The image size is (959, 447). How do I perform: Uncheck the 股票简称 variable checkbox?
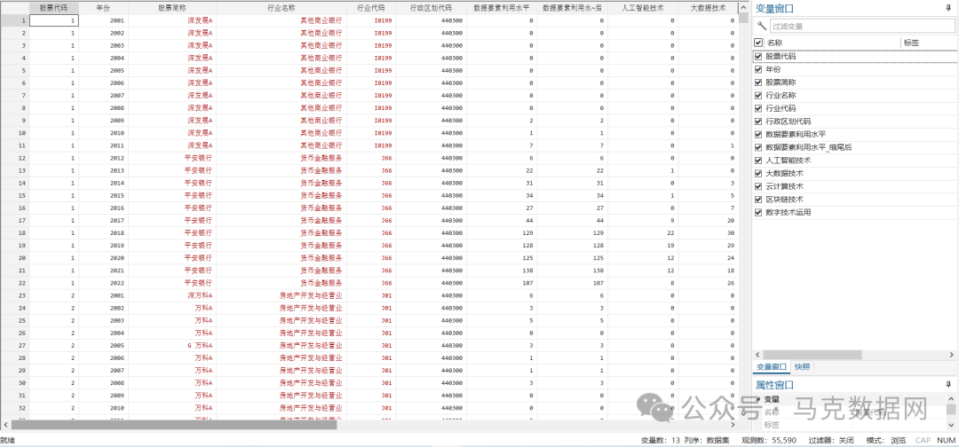(x=759, y=82)
